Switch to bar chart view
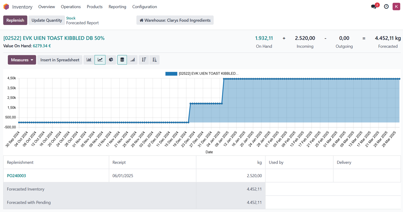 pos(89,60)
